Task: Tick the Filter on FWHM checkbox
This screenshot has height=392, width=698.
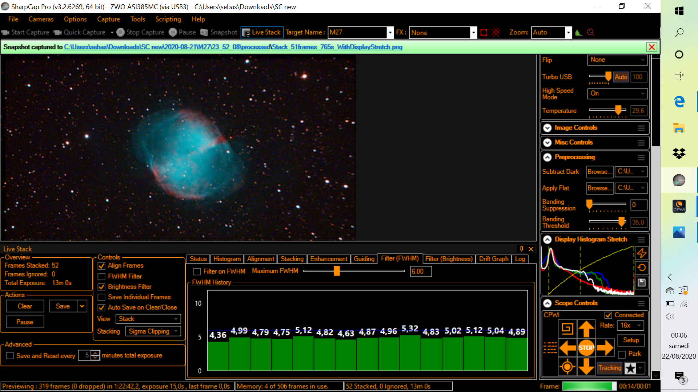Action: tap(197, 271)
